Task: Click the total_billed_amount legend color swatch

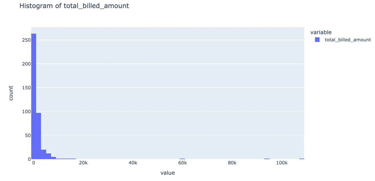Action: (317, 40)
